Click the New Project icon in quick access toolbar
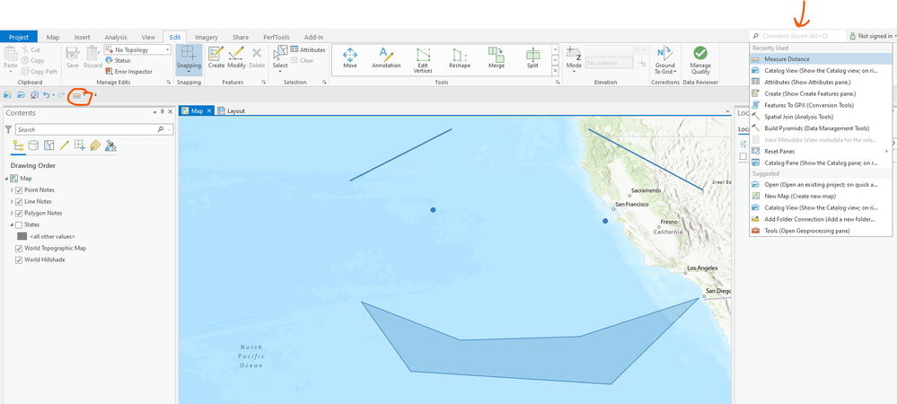 click(x=7, y=95)
